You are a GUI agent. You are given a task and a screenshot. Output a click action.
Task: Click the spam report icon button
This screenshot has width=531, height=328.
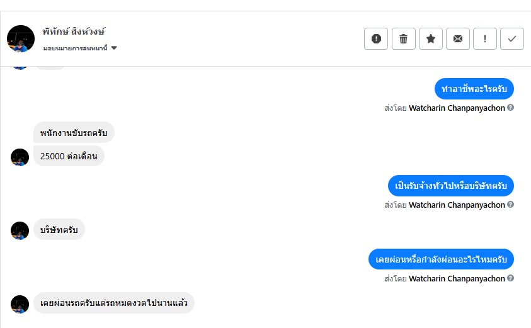coord(376,39)
